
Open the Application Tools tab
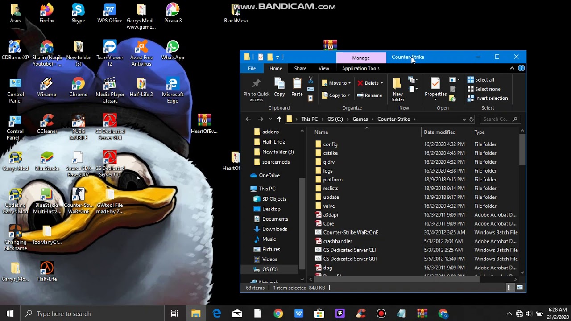click(361, 68)
